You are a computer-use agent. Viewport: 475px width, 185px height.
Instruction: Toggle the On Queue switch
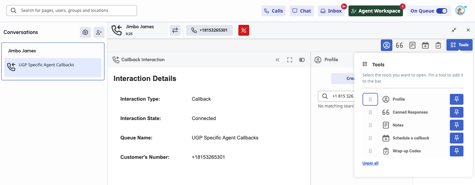[442, 11]
